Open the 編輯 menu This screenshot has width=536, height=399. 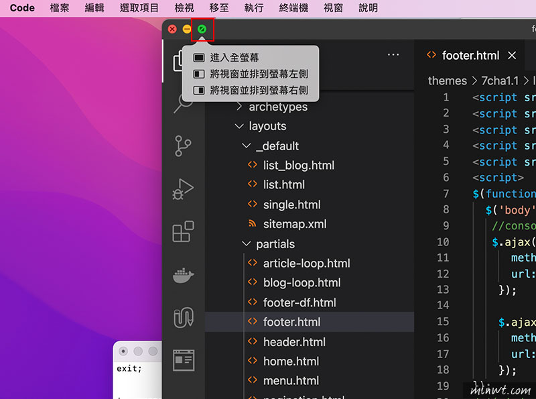tap(94, 8)
